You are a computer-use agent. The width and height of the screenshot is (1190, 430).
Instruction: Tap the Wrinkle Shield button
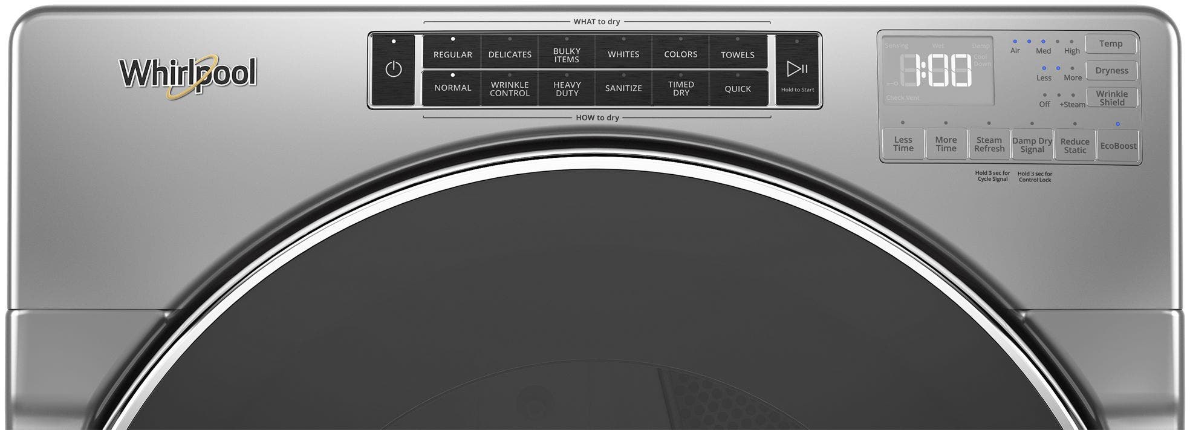1111,98
